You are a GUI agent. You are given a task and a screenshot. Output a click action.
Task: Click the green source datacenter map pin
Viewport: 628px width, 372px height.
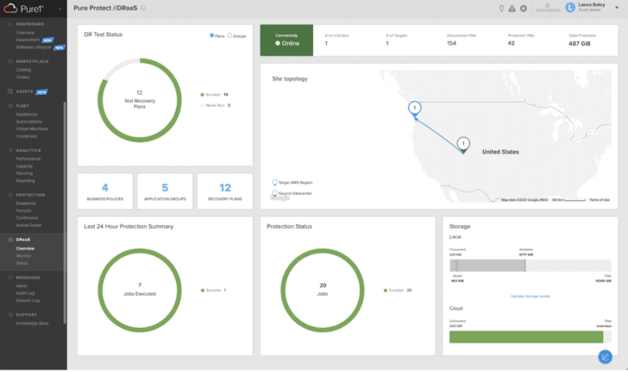(x=463, y=144)
